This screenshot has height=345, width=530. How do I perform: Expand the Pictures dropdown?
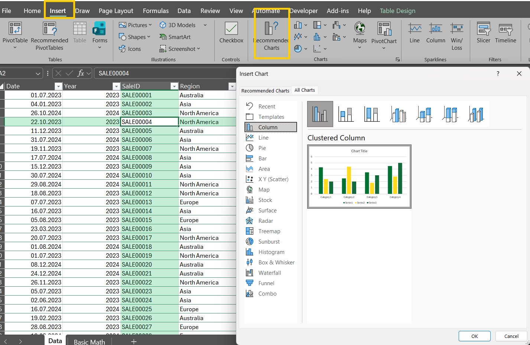click(x=150, y=25)
